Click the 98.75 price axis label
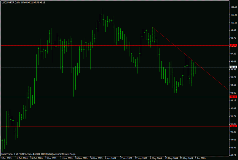This screenshot has width=238, height=160. click(234, 38)
